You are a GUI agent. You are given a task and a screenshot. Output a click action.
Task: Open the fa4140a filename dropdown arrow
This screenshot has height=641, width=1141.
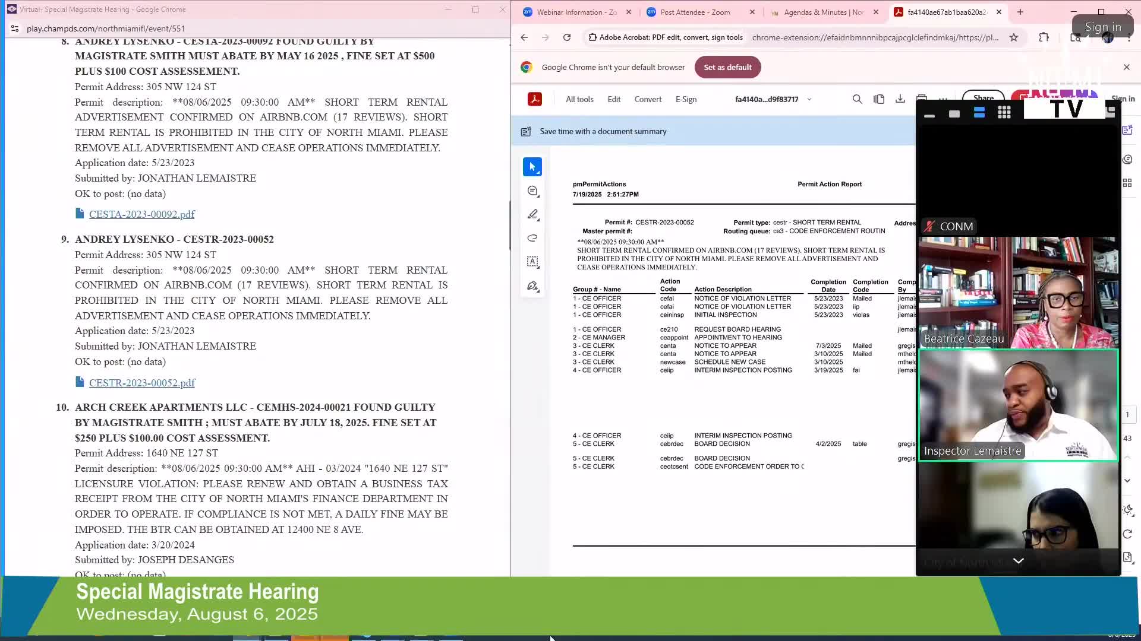(809, 100)
